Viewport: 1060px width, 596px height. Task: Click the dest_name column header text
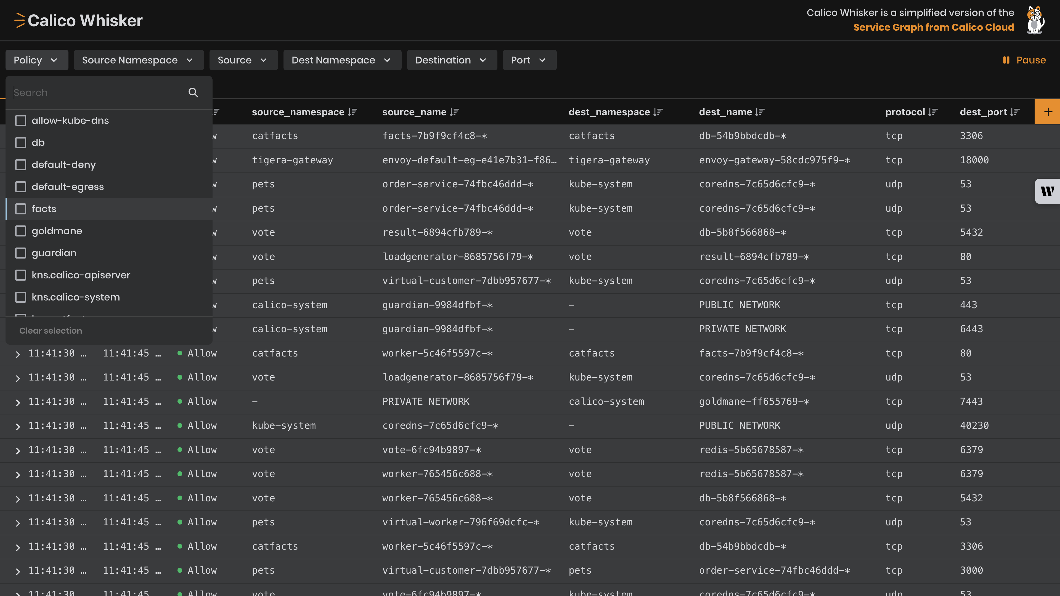(x=725, y=112)
